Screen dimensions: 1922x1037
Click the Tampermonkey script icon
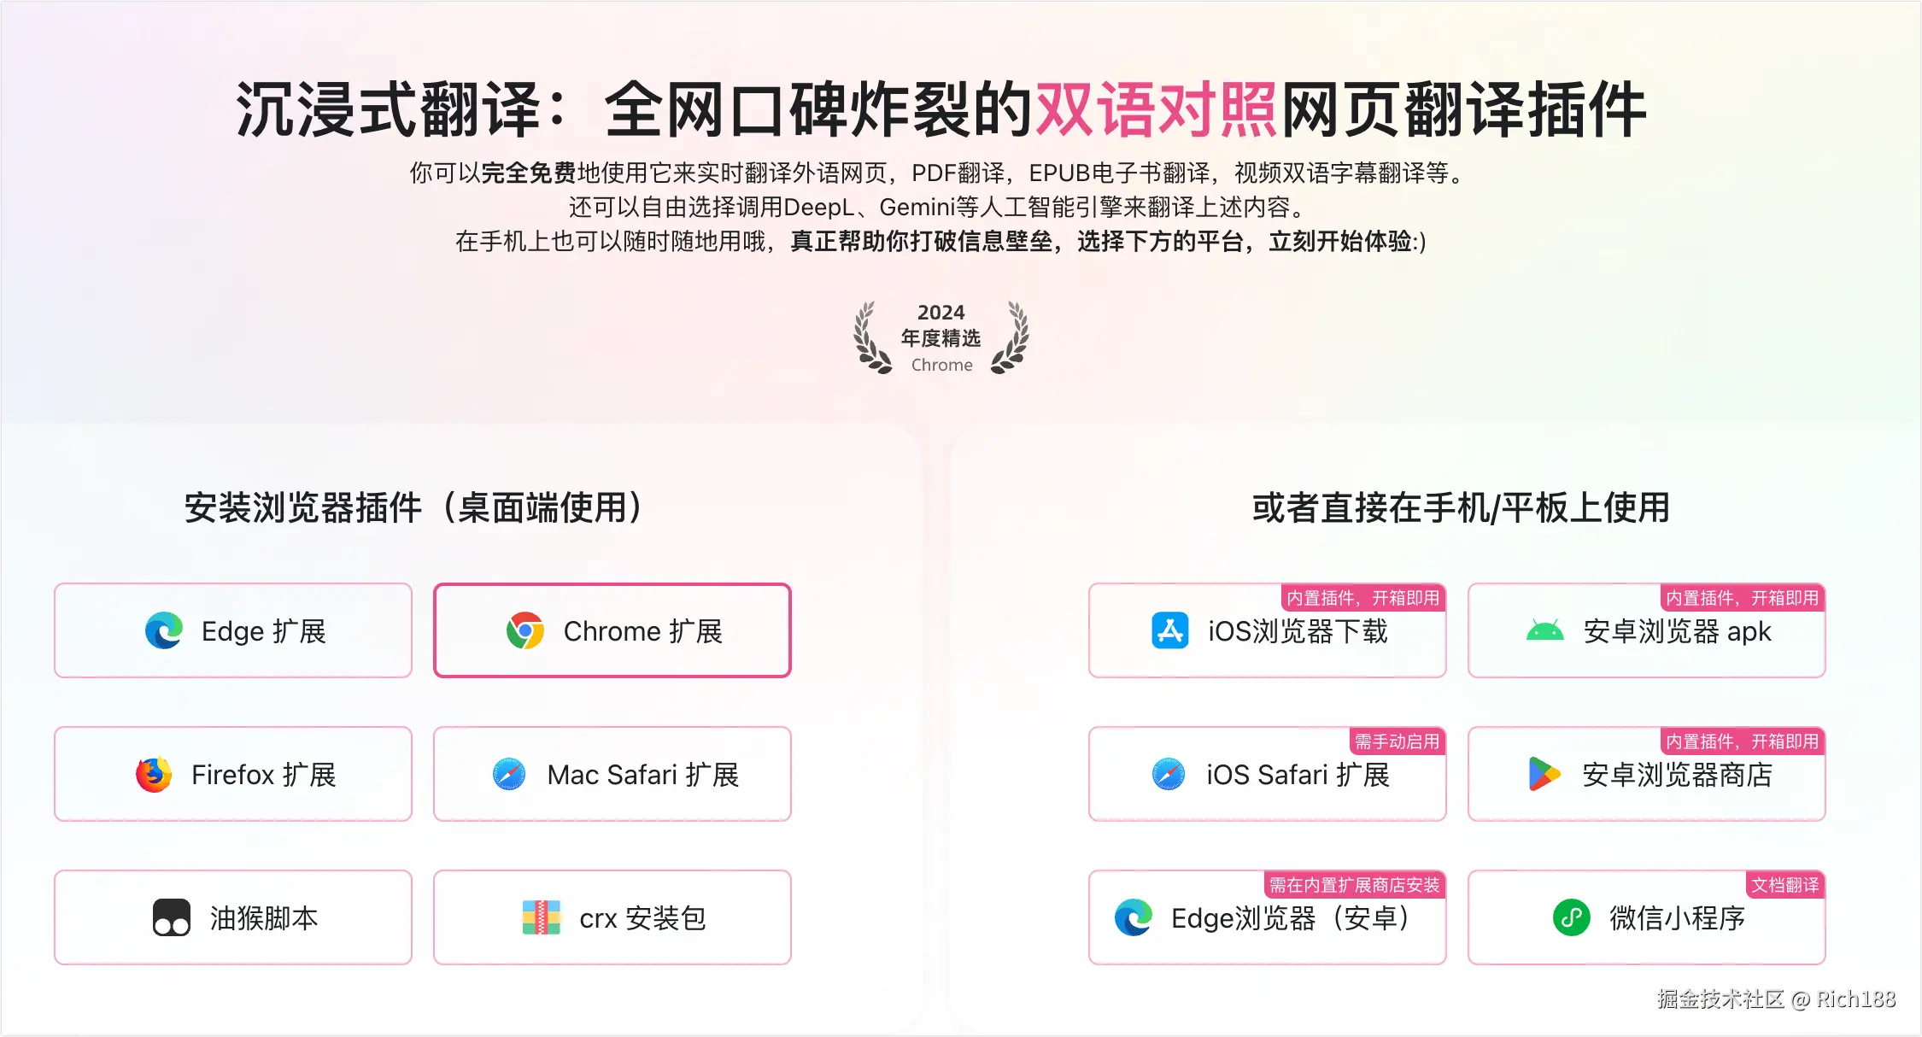pos(172,918)
